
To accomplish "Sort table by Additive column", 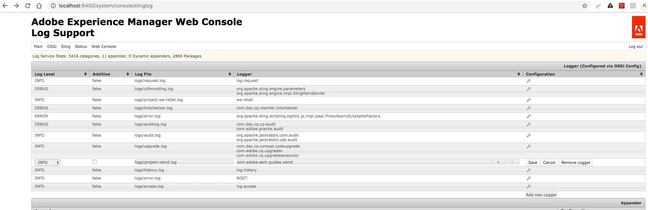I will (x=111, y=74).
